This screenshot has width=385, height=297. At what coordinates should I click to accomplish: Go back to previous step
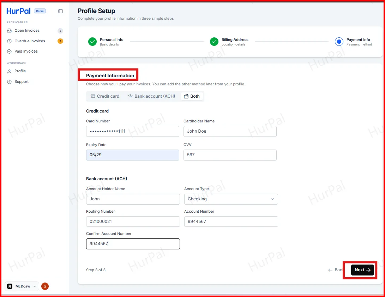coord(335,270)
